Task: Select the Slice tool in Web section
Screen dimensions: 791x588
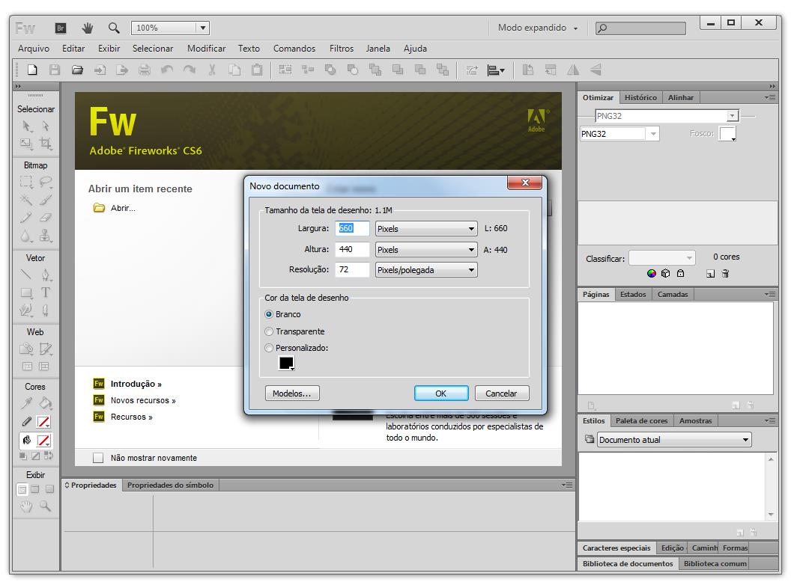Action: coord(46,349)
